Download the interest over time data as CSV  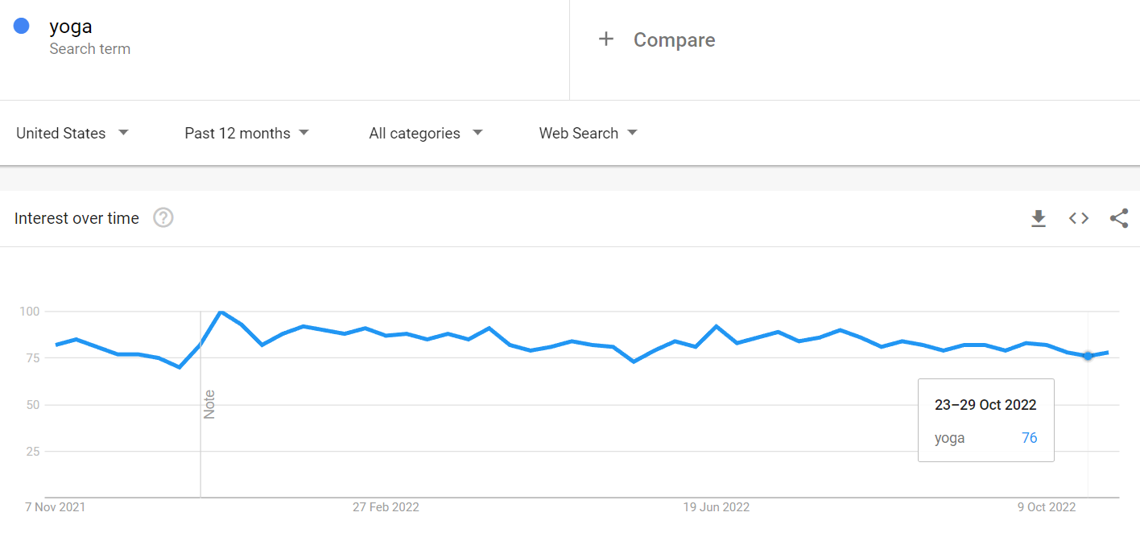click(x=1039, y=217)
